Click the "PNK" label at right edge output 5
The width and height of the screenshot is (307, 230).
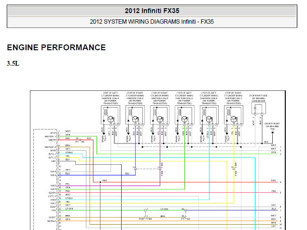coord(274,191)
